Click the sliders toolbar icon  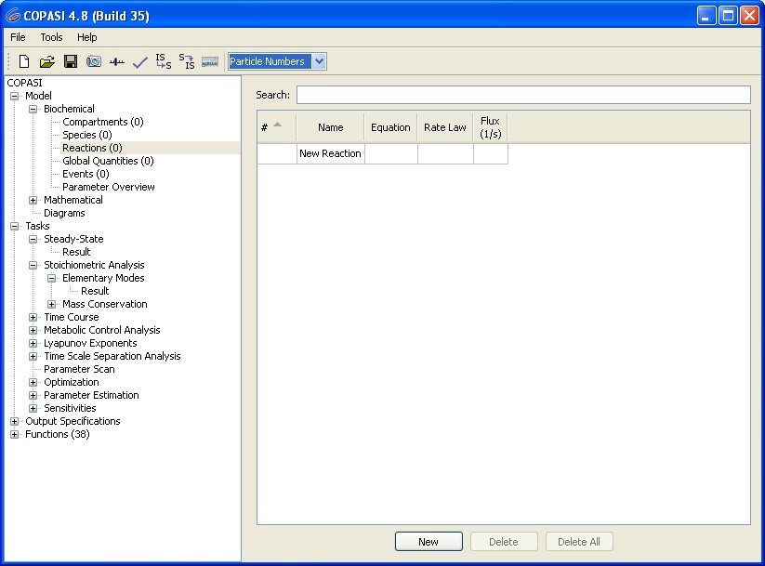click(x=117, y=62)
